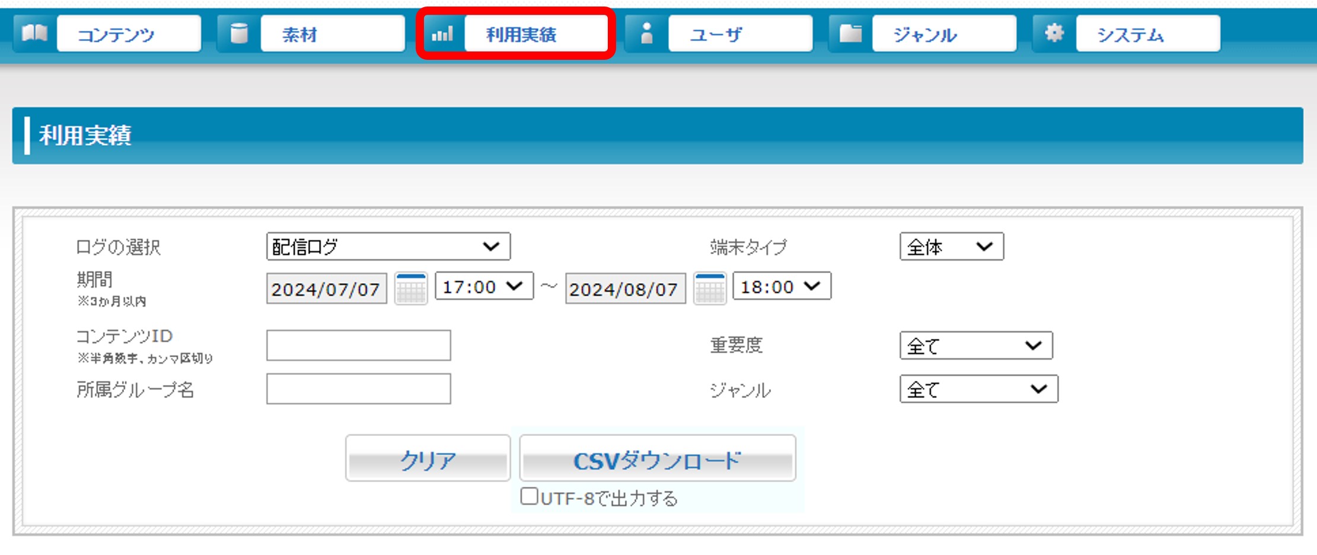
Task: Open the start date calendar picker
Action: pyautogui.click(x=411, y=289)
